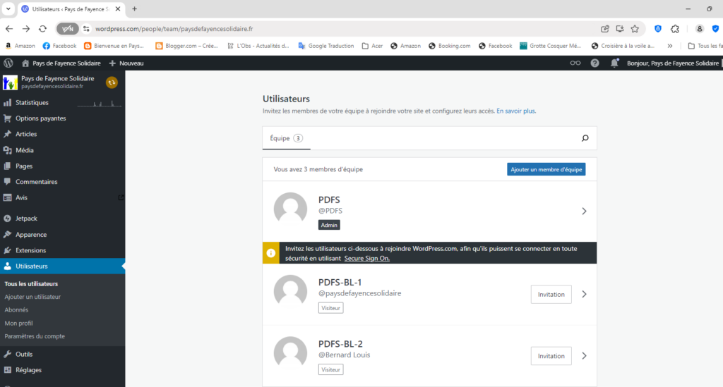
Task: Open the notifications bell icon
Action: pyautogui.click(x=614, y=63)
